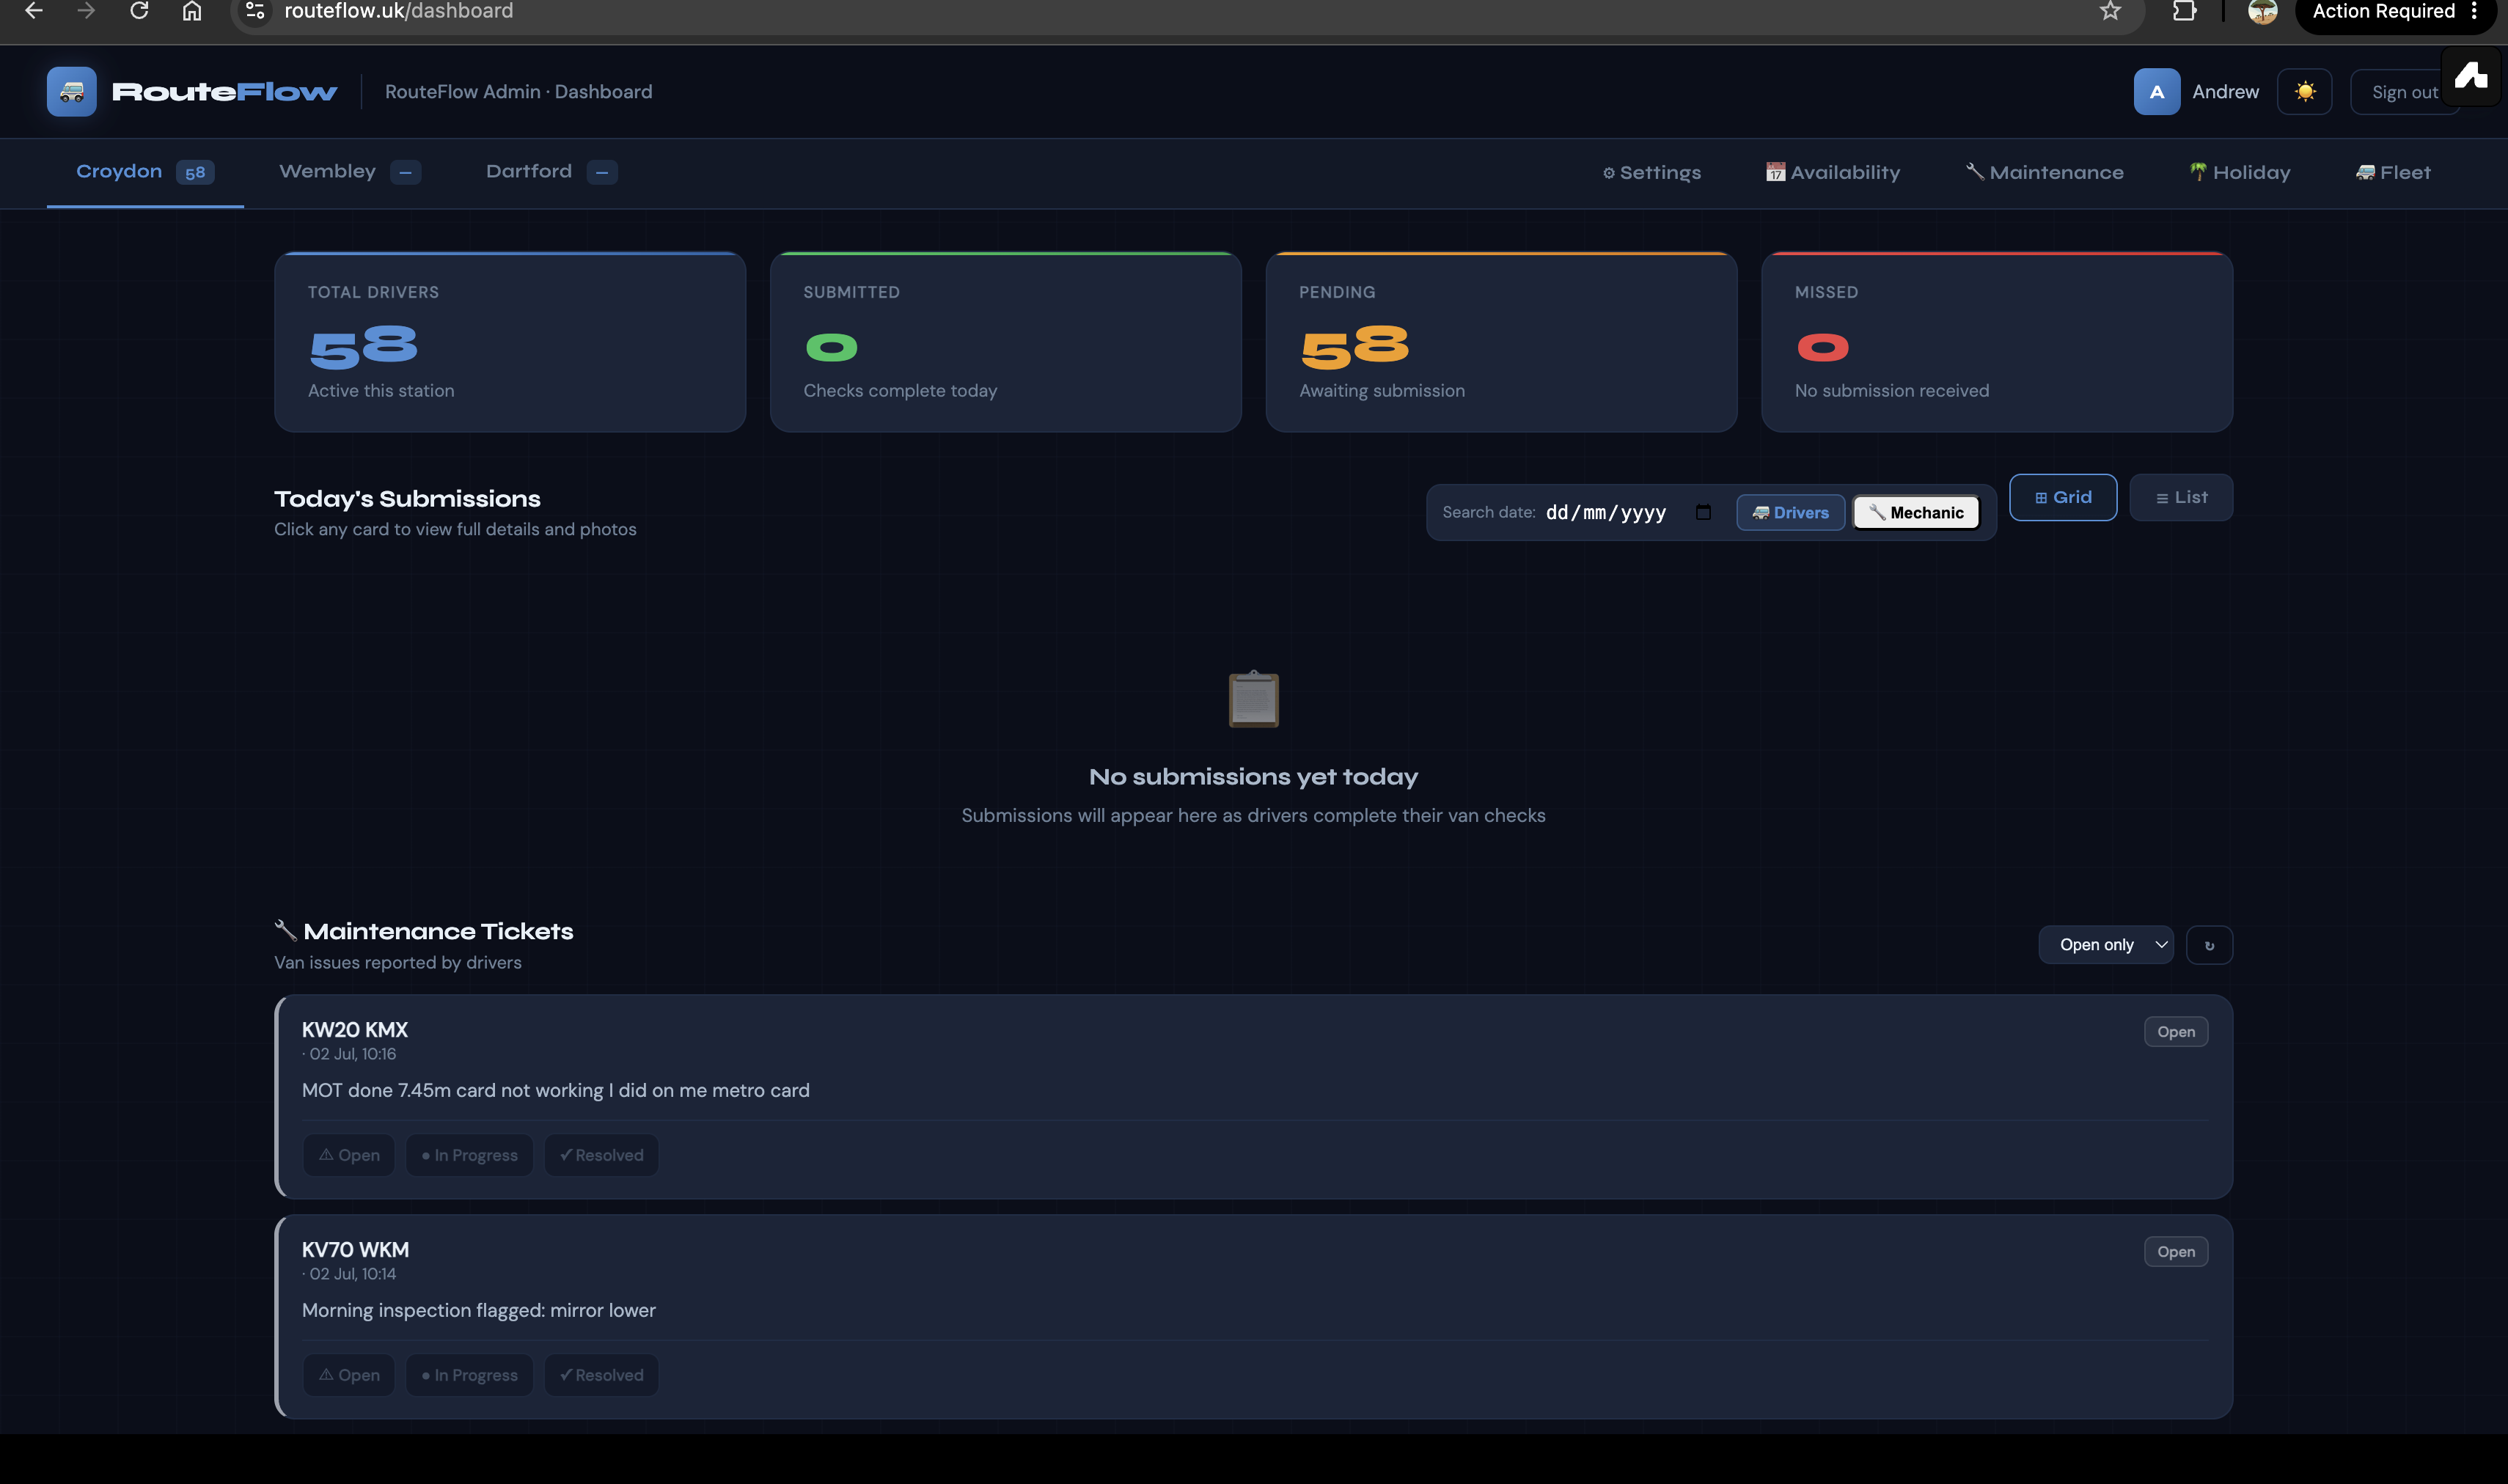Click the Action Required browser button

pyautogui.click(x=2394, y=13)
